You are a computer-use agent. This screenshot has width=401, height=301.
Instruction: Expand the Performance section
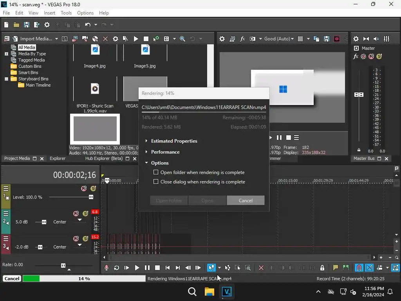(x=146, y=152)
